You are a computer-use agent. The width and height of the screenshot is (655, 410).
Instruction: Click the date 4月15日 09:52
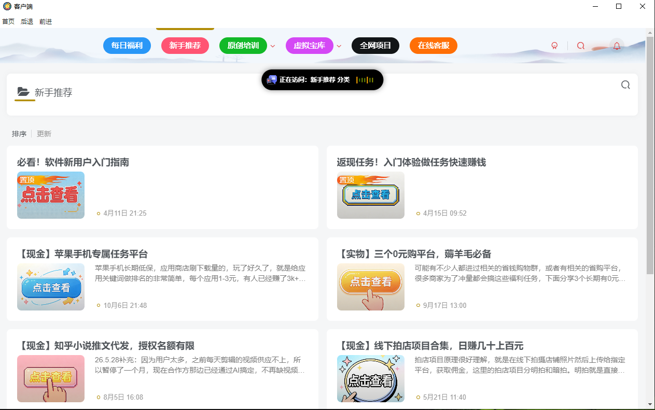(445, 214)
